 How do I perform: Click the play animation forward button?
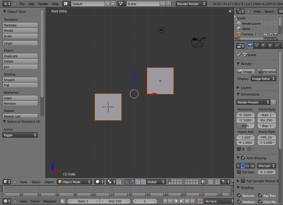pyautogui.click(x=181, y=201)
